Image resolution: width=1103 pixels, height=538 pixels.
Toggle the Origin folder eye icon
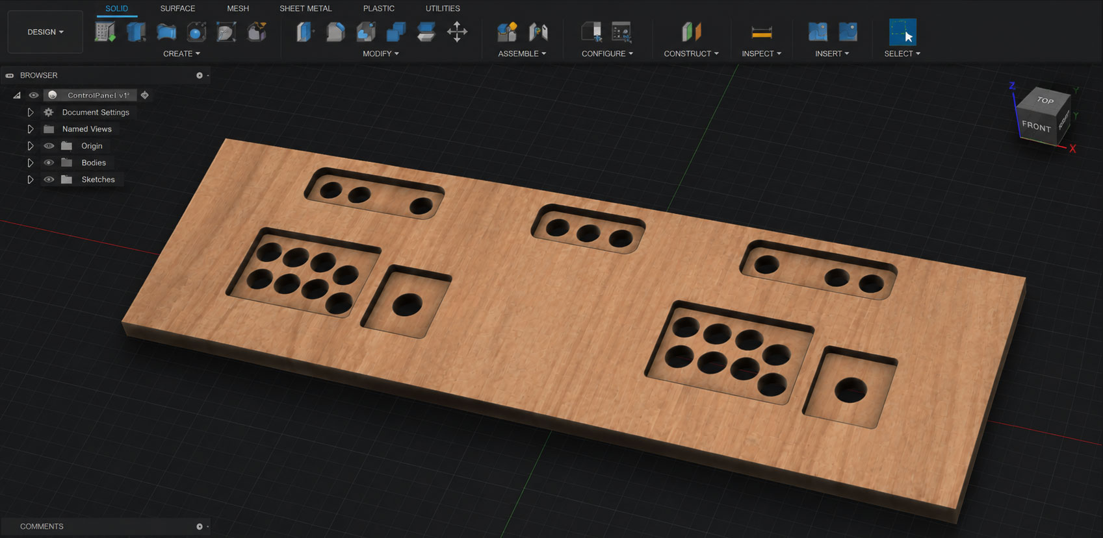coord(49,146)
